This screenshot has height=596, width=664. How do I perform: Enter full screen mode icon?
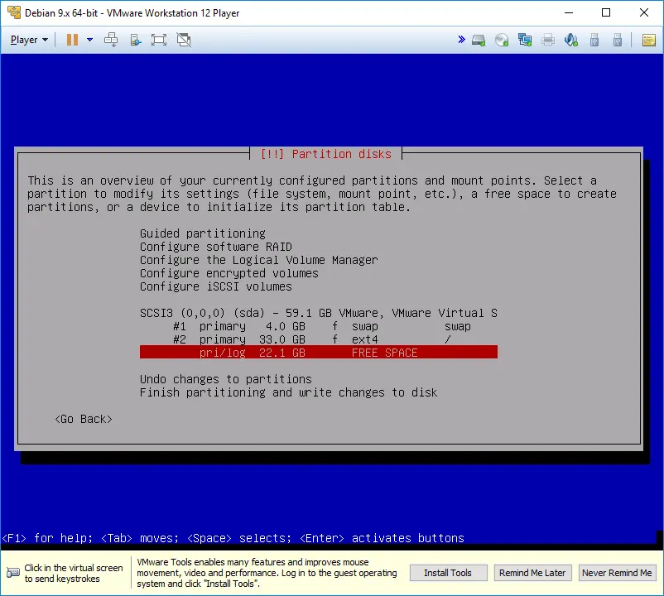tap(159, 40)
